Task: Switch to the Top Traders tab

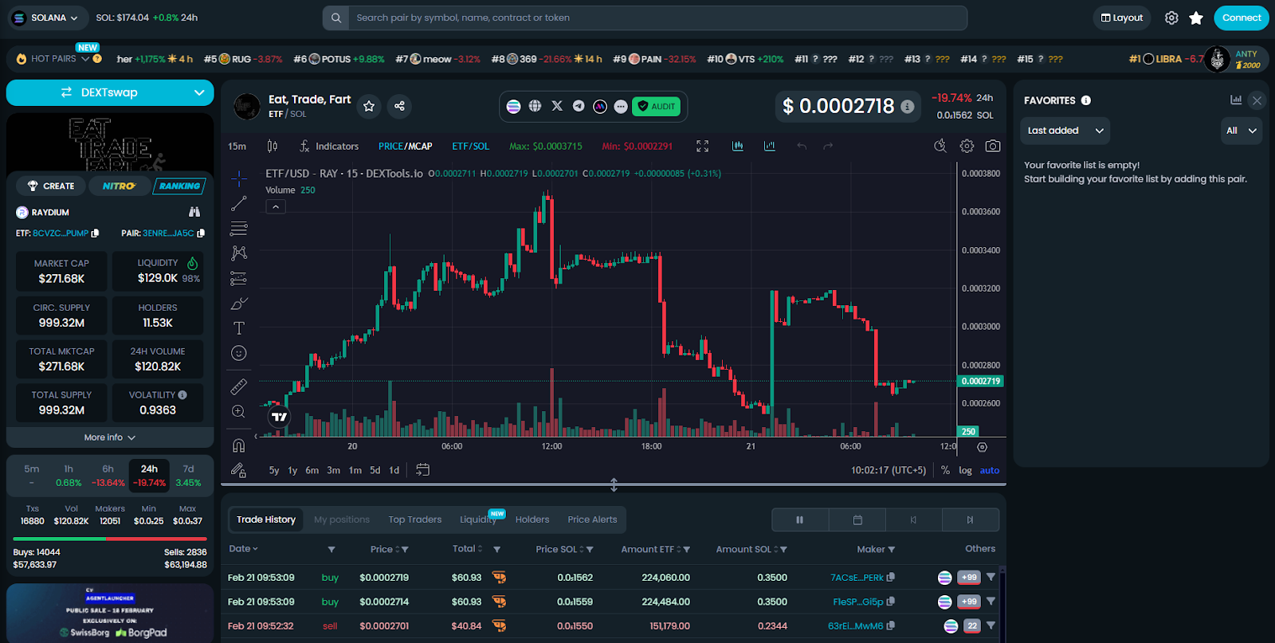Action: (x=415, y=519)
